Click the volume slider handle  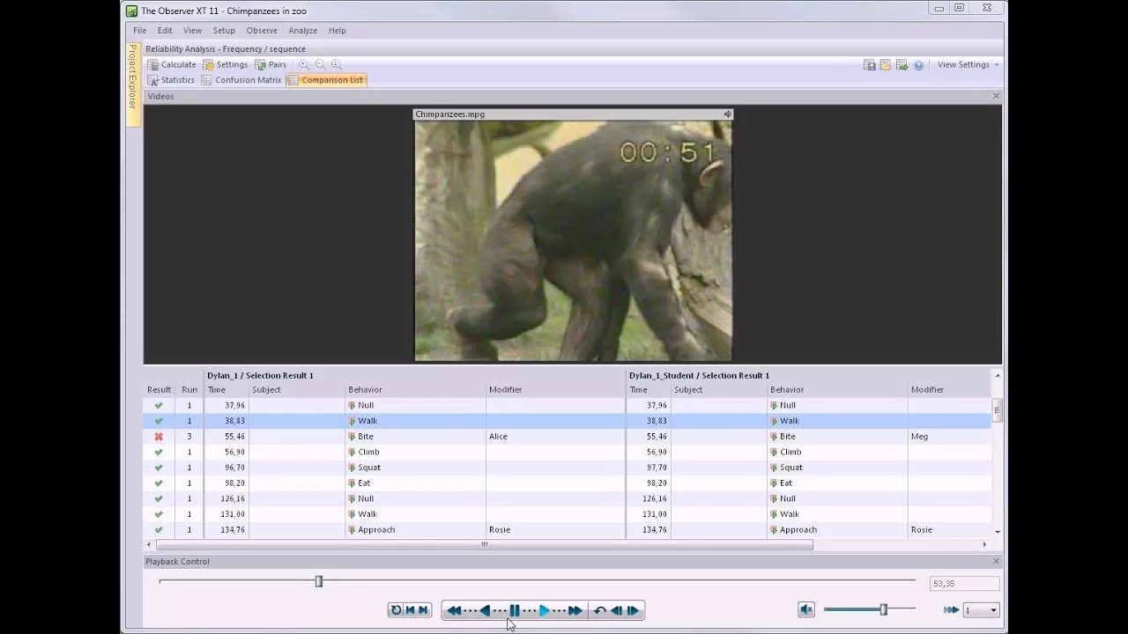pos(883,609)
